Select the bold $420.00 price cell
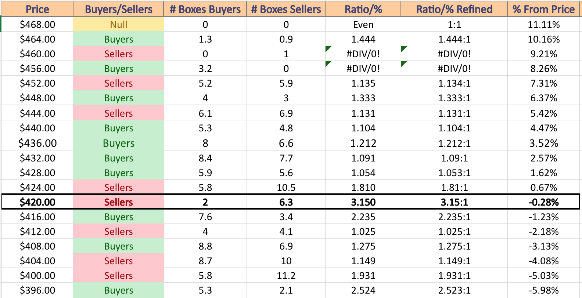The height and width of the screenshot is (298, 582). 37,202
